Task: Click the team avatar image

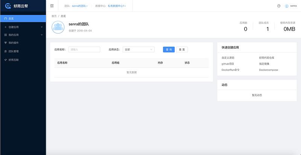Action: tap(58, 27)
